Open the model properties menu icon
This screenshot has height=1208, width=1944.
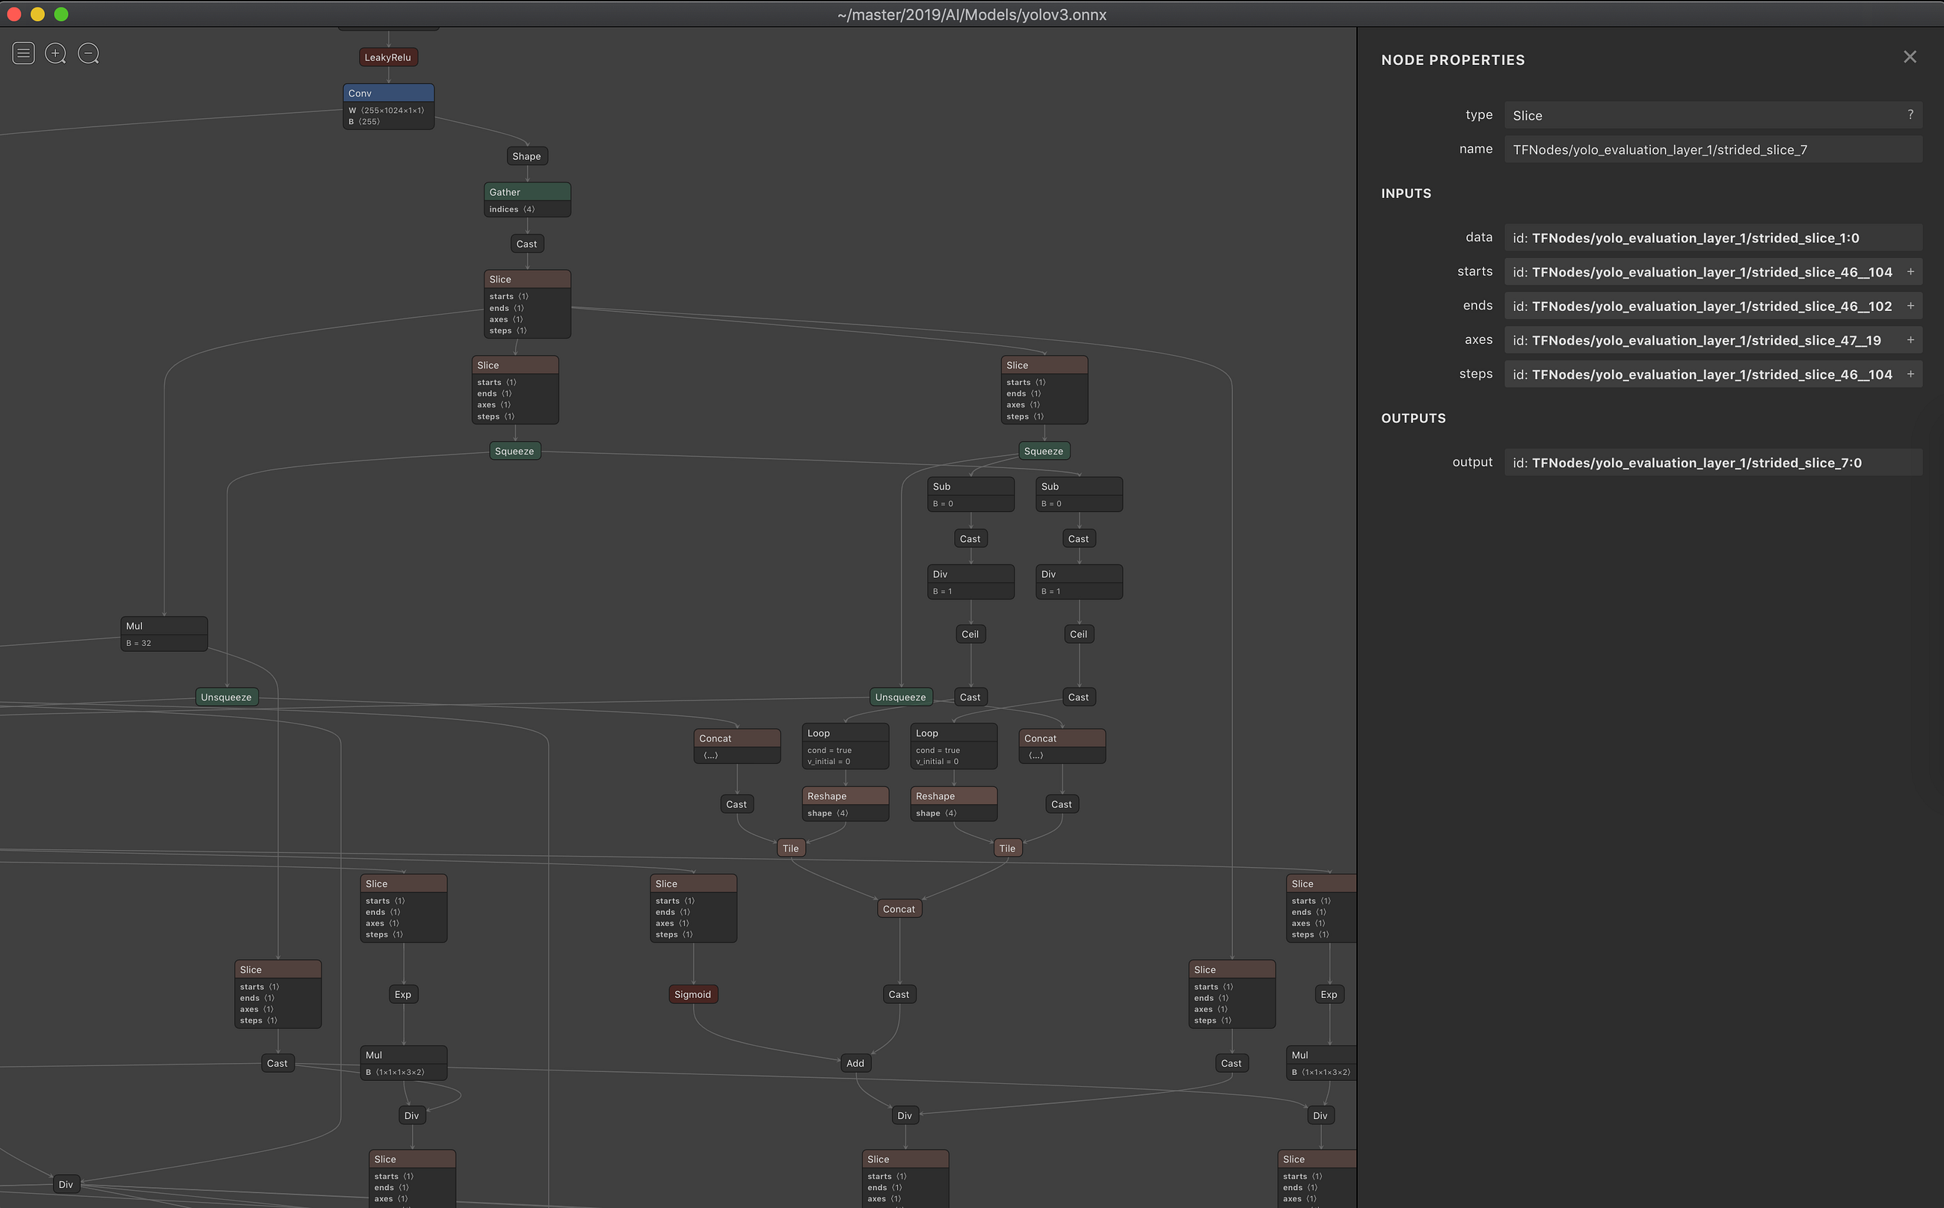(23, 54)
